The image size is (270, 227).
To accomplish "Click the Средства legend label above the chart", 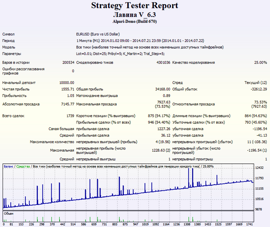I will [23, 166].
